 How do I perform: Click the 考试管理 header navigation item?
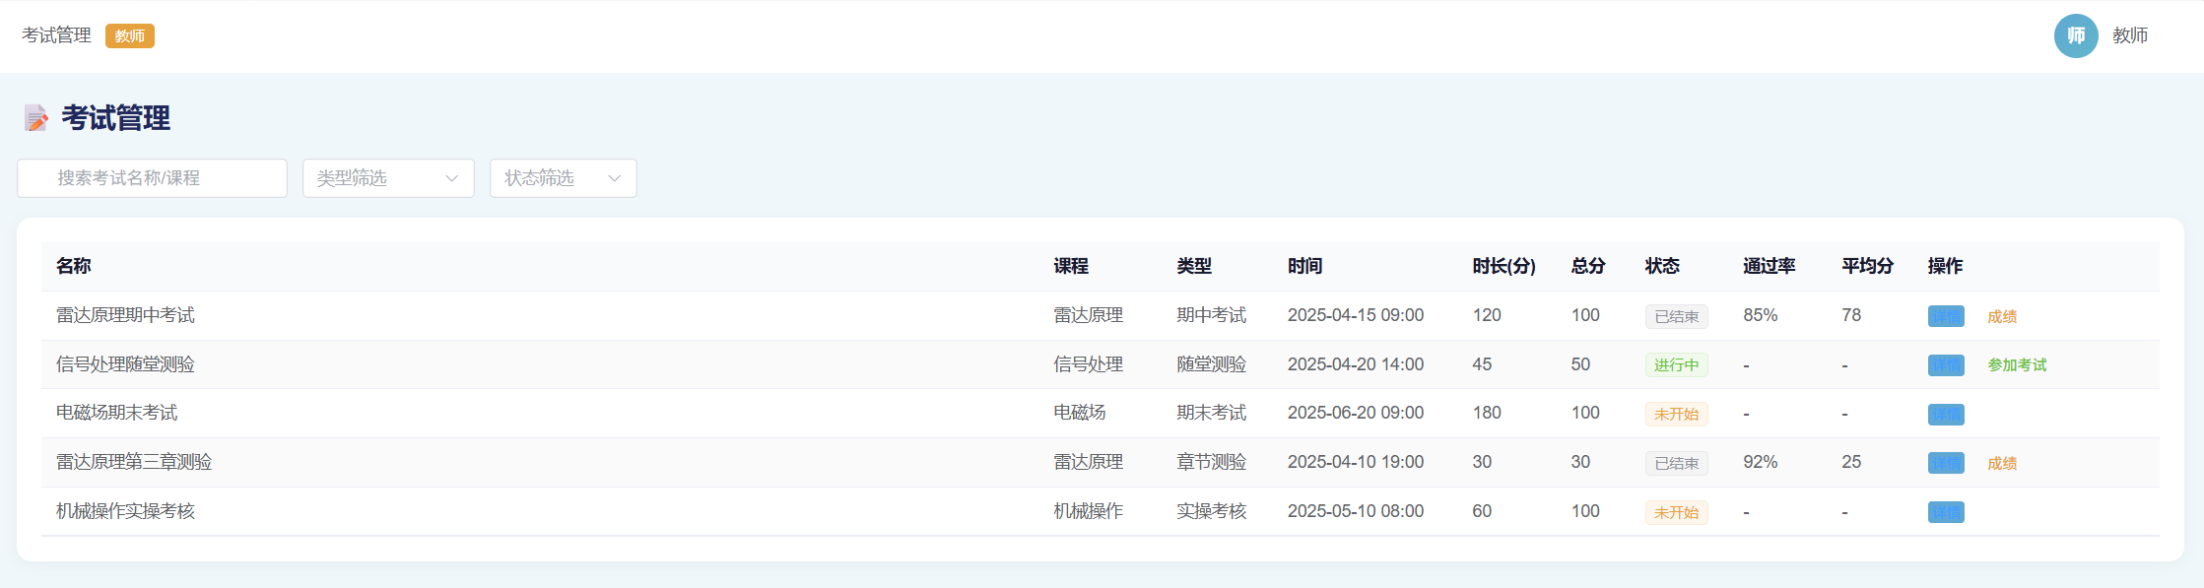coord(56,35)
